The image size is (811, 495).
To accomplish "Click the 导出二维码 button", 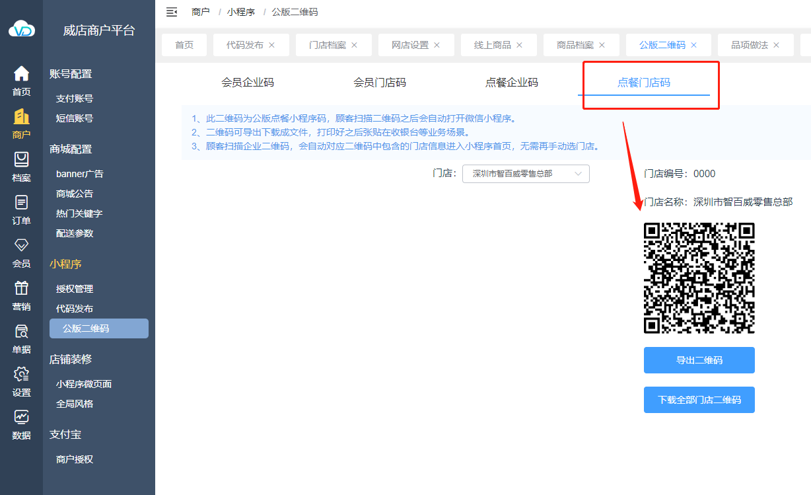I will [x=699, y=360].
